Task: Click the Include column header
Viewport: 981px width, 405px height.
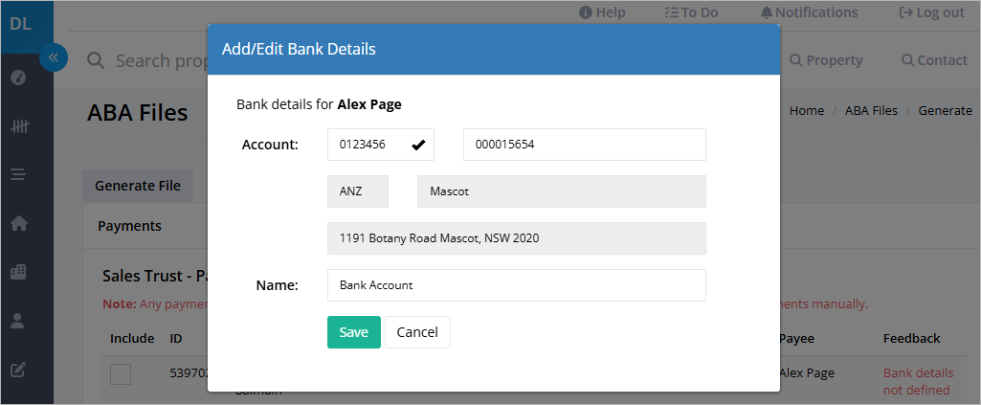Action: coord(132,339)
